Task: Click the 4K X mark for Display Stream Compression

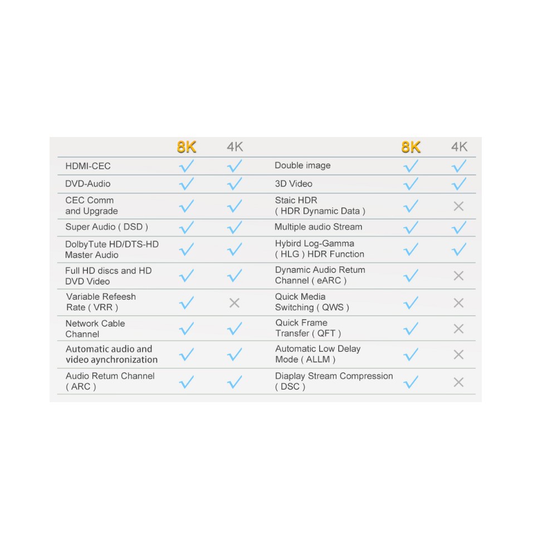Action: tap(458, 382)
